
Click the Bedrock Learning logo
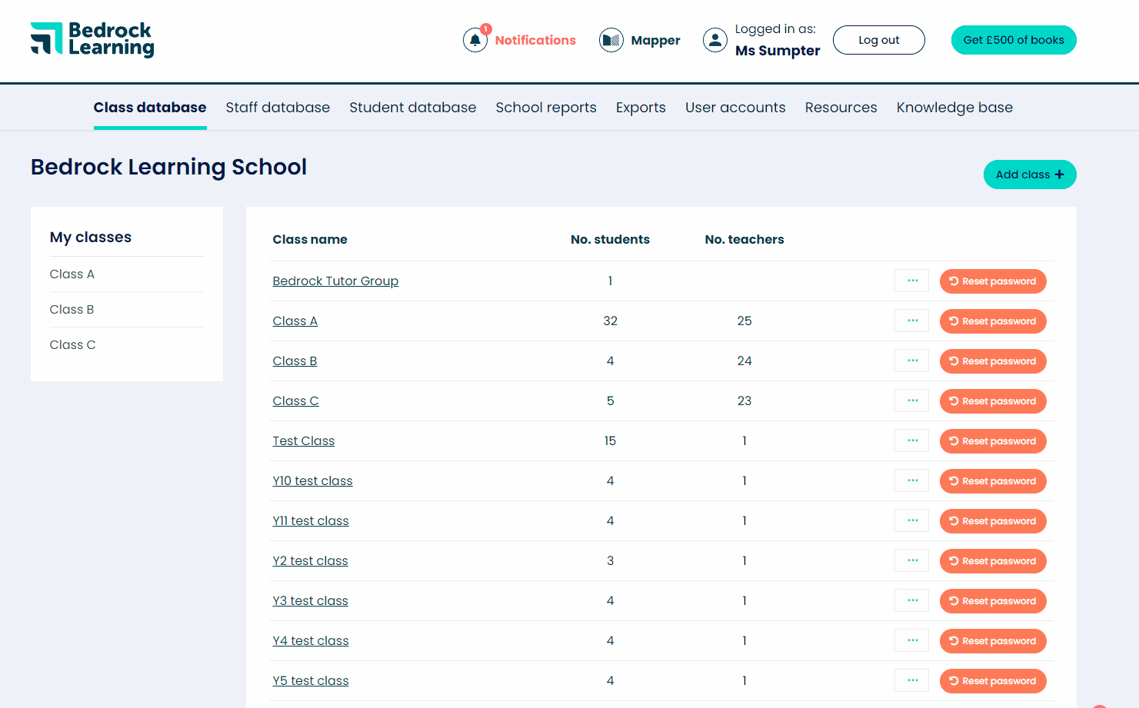pos(92,39)
